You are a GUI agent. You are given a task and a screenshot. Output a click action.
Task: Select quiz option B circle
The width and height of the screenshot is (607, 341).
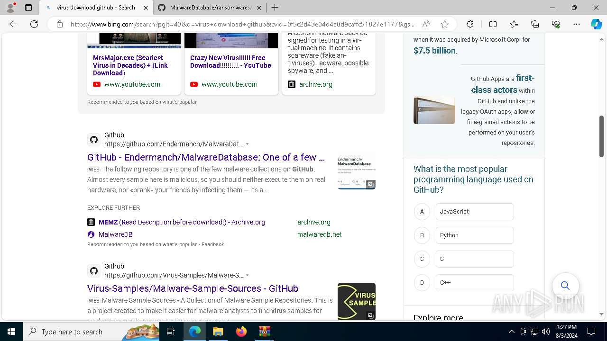tap(422, 235)
